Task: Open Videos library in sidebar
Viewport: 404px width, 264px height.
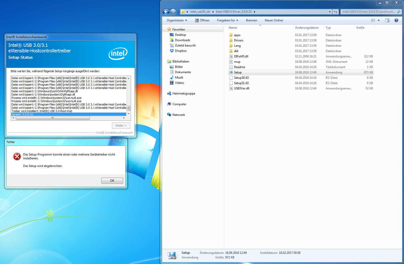Action: [177, 83]
